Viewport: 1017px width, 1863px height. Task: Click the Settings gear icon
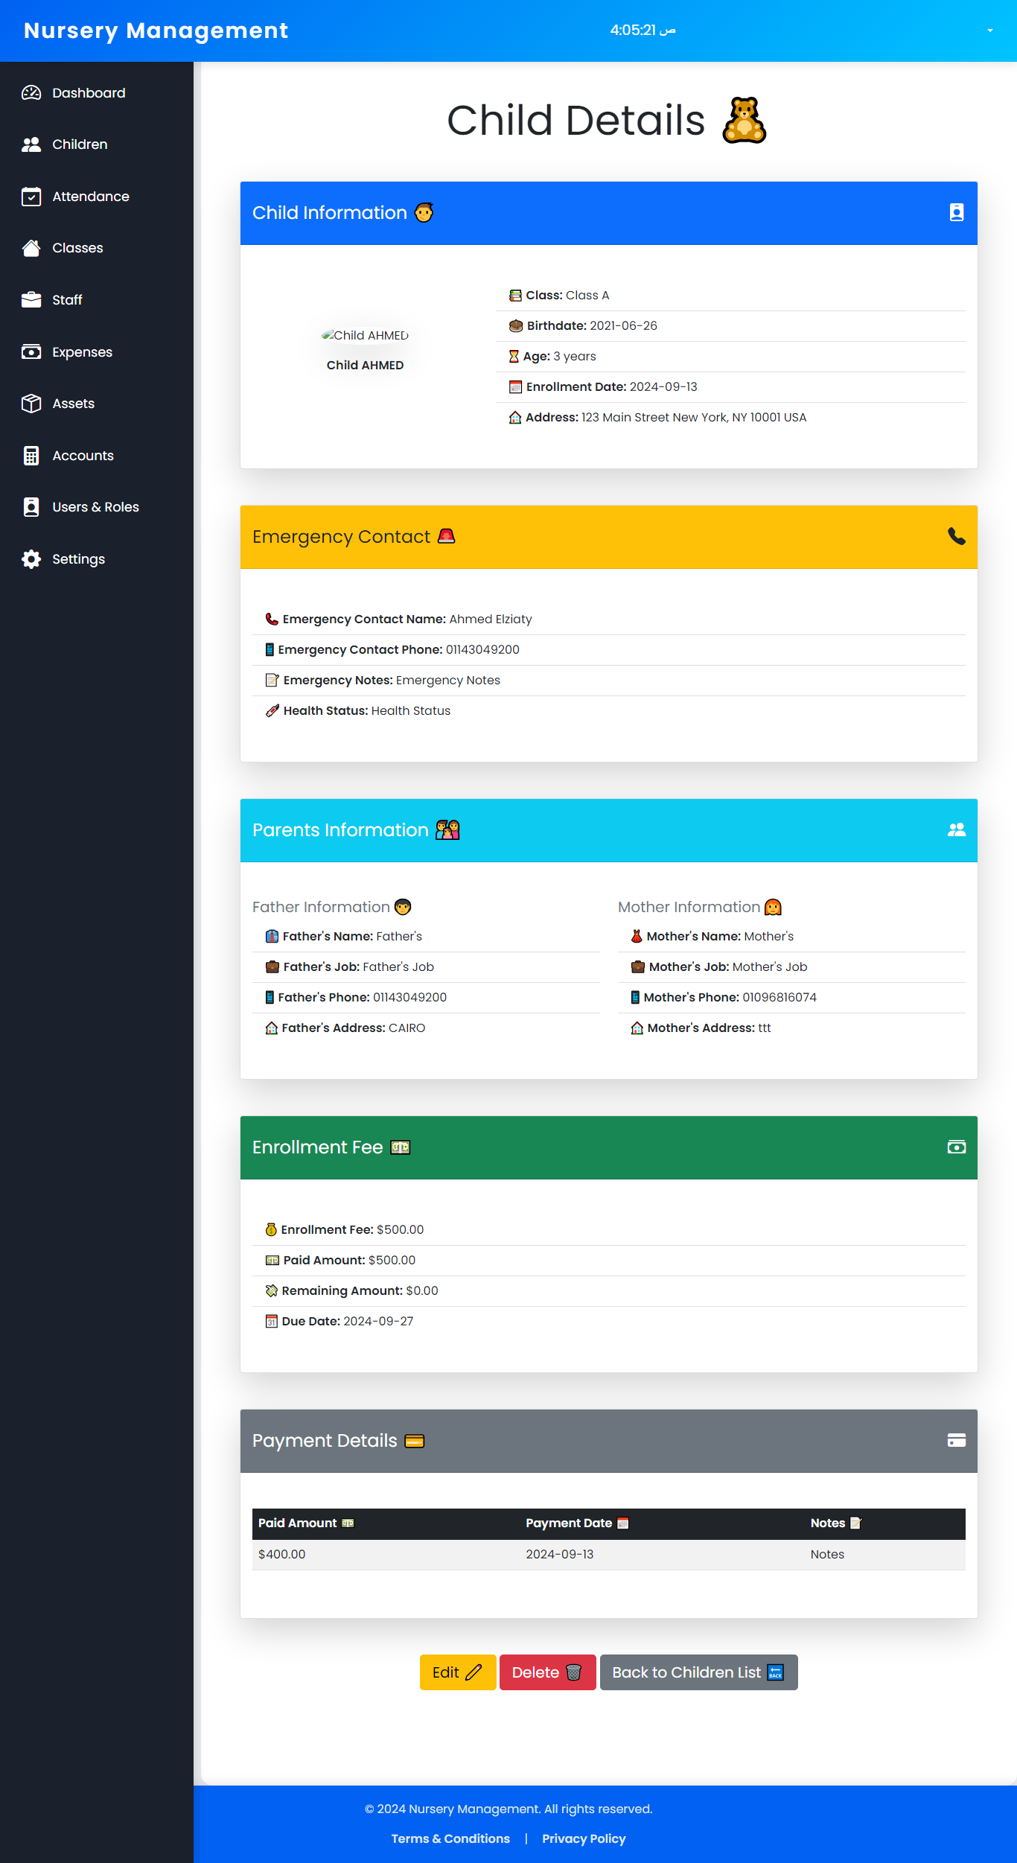point(31,559)
